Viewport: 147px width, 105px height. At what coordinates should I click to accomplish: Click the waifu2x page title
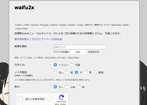pyautogui.click(x=24, y=8)
